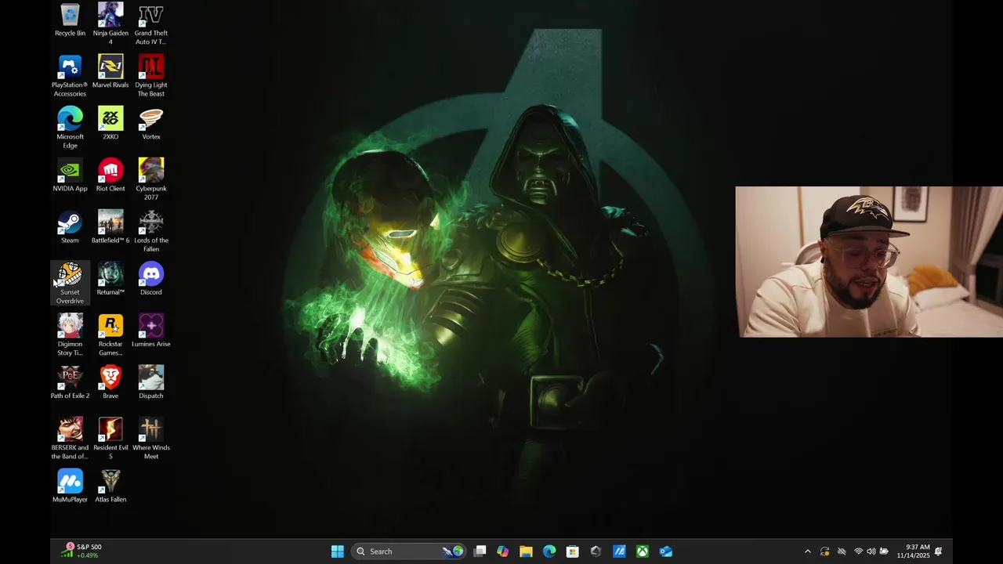
Task: Open the S&P 500 stock widget
Action: point(81,551)
